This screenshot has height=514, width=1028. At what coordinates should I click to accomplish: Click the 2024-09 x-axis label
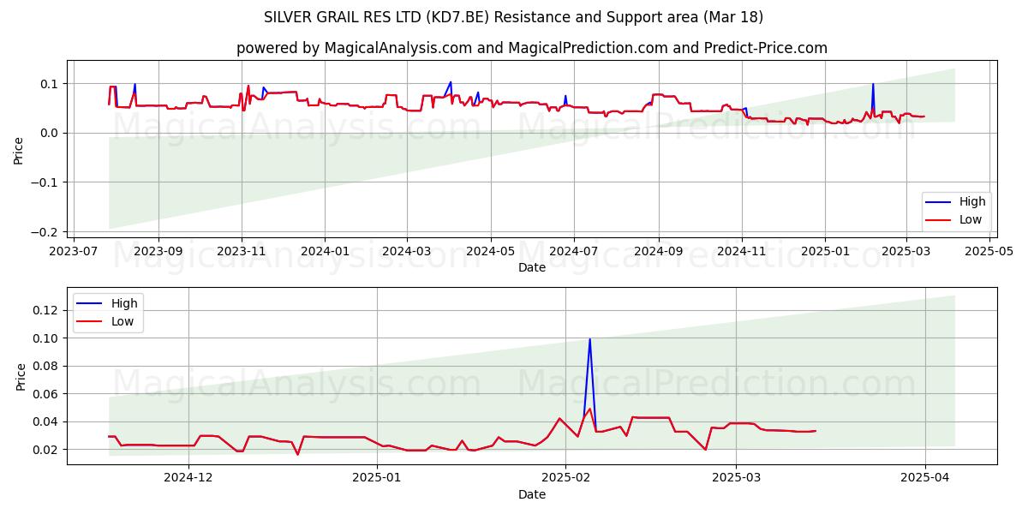pos(658,252)
